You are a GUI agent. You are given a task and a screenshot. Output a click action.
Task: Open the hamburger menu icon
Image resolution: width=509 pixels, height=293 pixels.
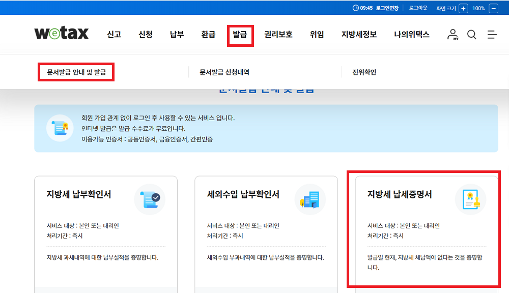tap(491, 35)
